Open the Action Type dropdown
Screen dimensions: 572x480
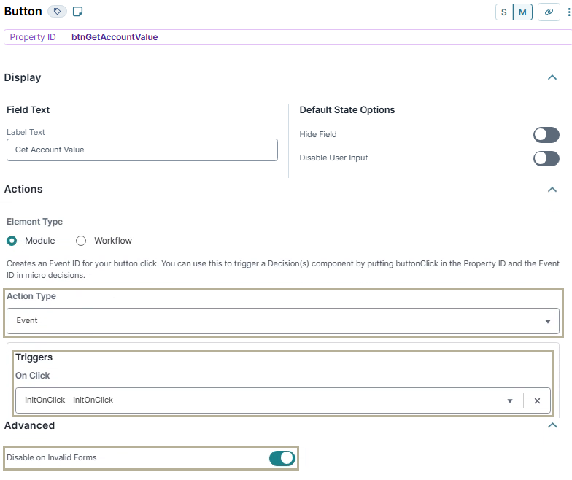pyautogui.click(x=283, y=321)
